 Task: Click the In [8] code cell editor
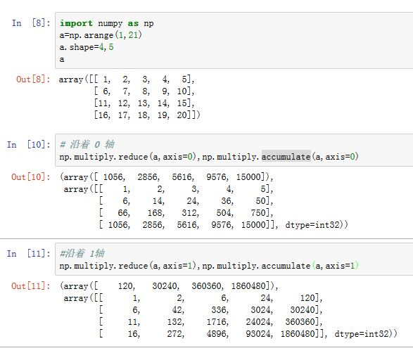click(234, 41)
